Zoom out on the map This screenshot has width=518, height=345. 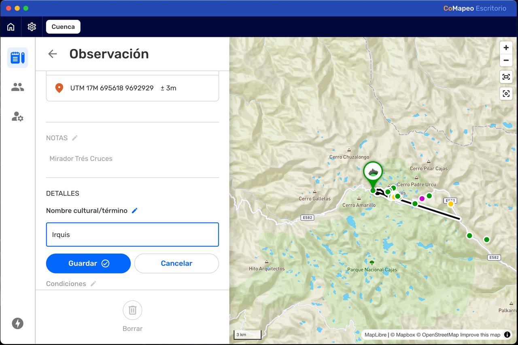506,61
